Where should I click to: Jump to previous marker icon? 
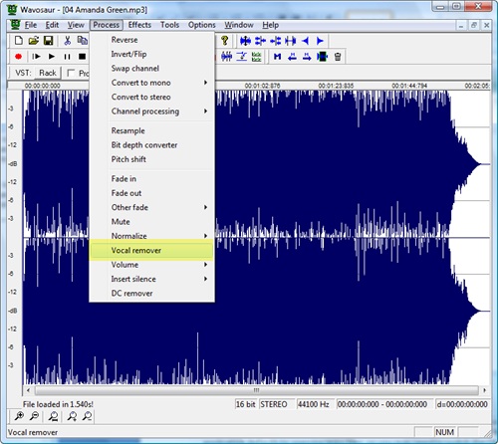pos(292,57)
